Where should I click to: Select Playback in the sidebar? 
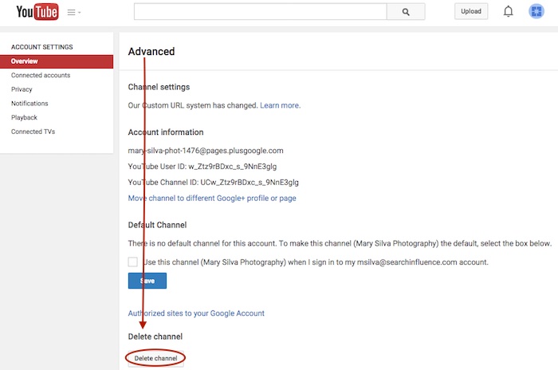pos(24,117)
